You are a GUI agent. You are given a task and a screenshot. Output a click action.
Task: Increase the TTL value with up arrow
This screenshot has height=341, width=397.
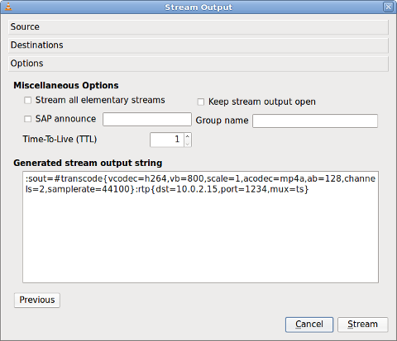[x=188, y=136]
